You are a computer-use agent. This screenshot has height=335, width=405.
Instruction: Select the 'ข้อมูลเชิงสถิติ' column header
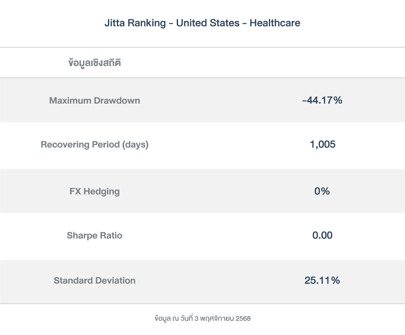point(95,63)
